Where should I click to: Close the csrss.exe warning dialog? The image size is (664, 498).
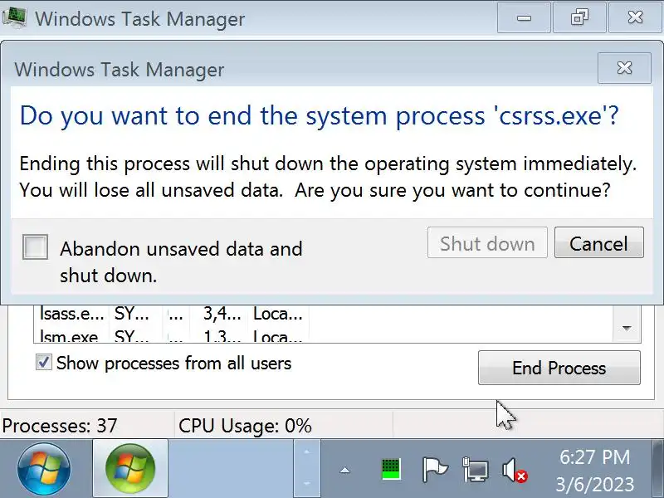pyautogui.click(x=624, y=68)
